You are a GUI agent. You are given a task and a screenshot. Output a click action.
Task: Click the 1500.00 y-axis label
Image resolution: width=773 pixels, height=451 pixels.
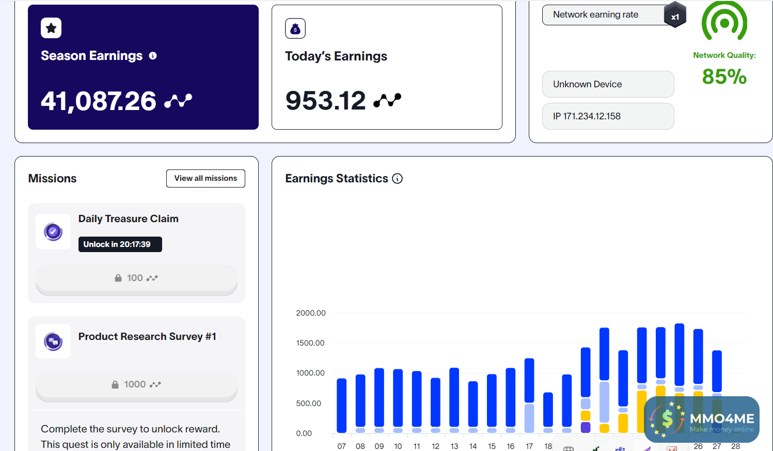point(310,343)
